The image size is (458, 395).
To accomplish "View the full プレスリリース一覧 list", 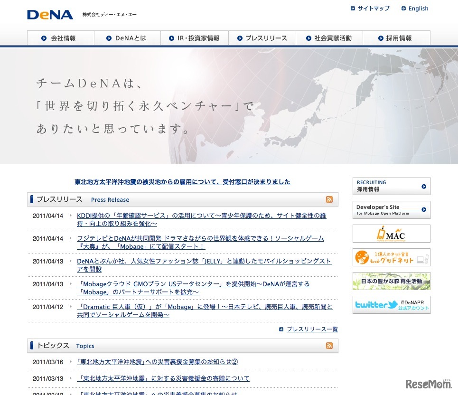I will click(312, 329).
